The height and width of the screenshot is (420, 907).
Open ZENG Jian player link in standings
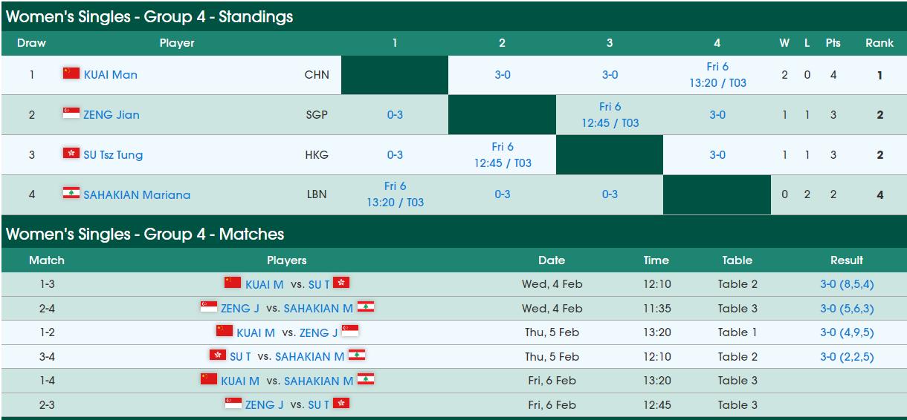[x=112, y=115]
